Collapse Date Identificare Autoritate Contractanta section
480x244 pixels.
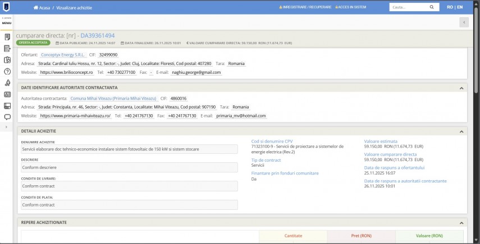[461, 88]
